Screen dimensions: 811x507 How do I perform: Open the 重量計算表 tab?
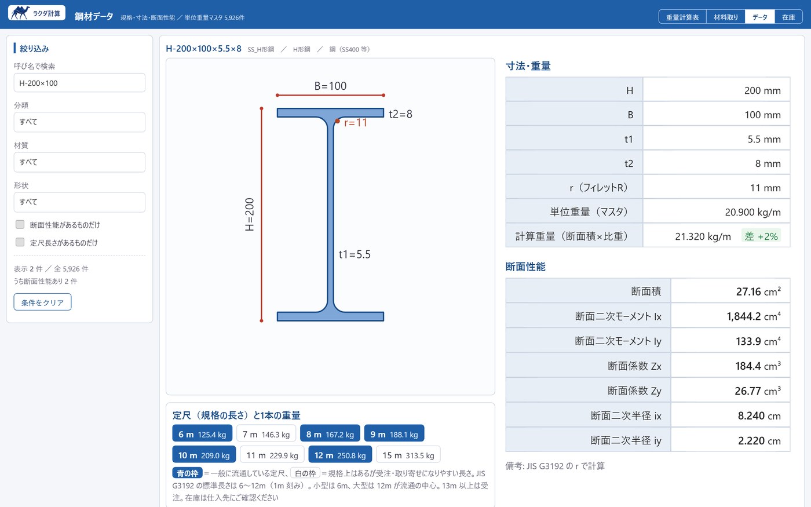[682, 17]
